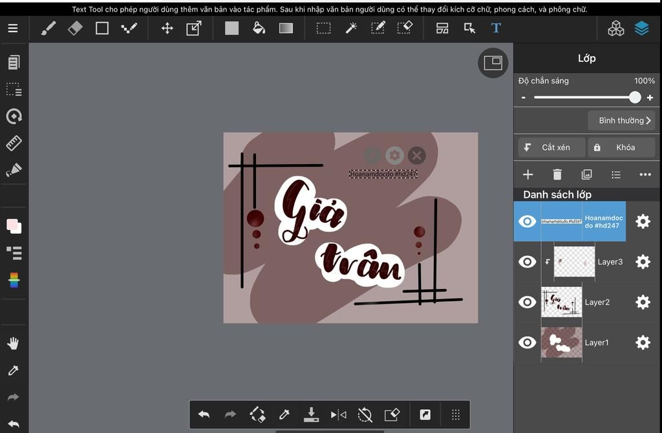The image size is (662, 433).
Task: Select the Hand pan tool
Action: (13, 343)
